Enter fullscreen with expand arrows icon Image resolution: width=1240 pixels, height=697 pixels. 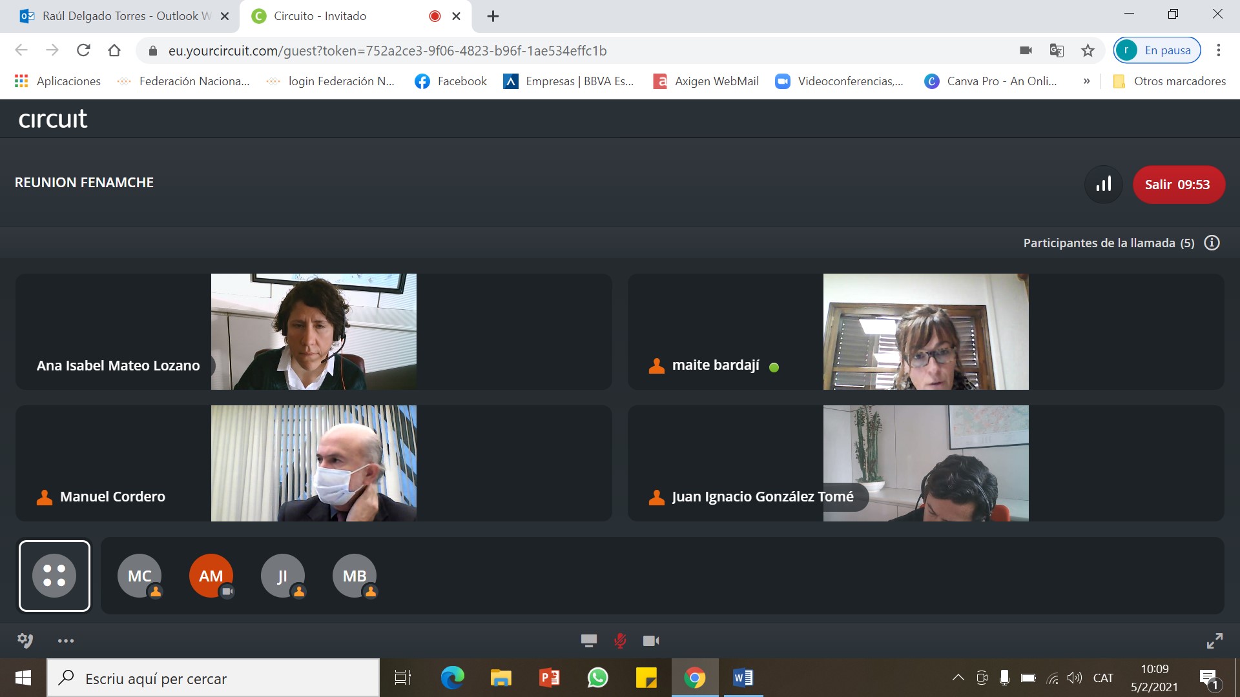coord(1214,640)
